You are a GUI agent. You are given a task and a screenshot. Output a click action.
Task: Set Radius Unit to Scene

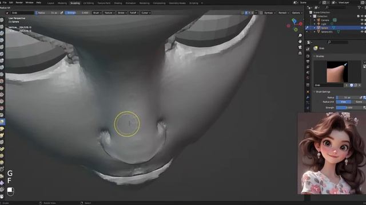[x=359, y=102]
